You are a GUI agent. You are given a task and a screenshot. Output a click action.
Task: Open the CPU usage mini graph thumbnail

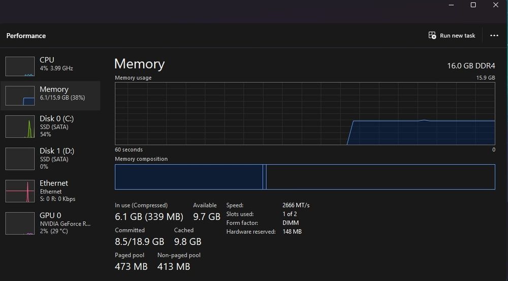20,67
